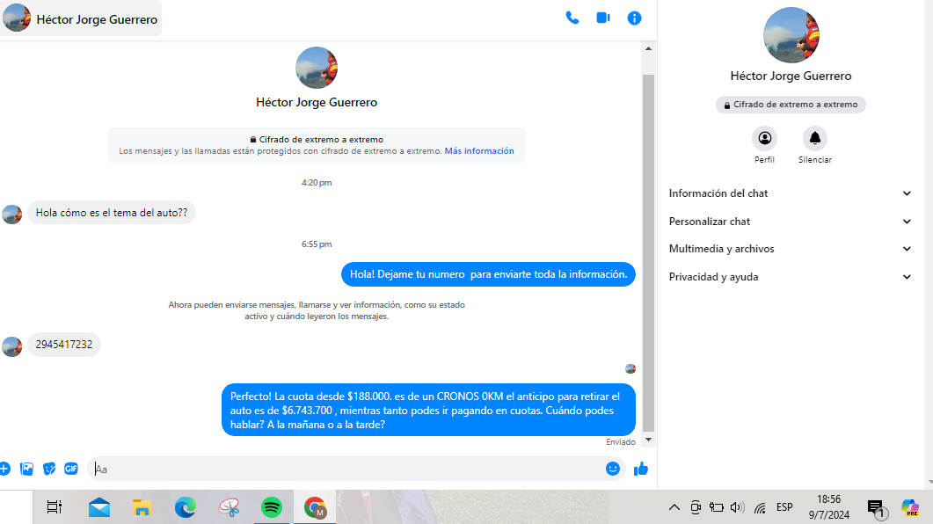Open Héctor's profile via Perfil button

pyautogui.click(x=764, y=138)
